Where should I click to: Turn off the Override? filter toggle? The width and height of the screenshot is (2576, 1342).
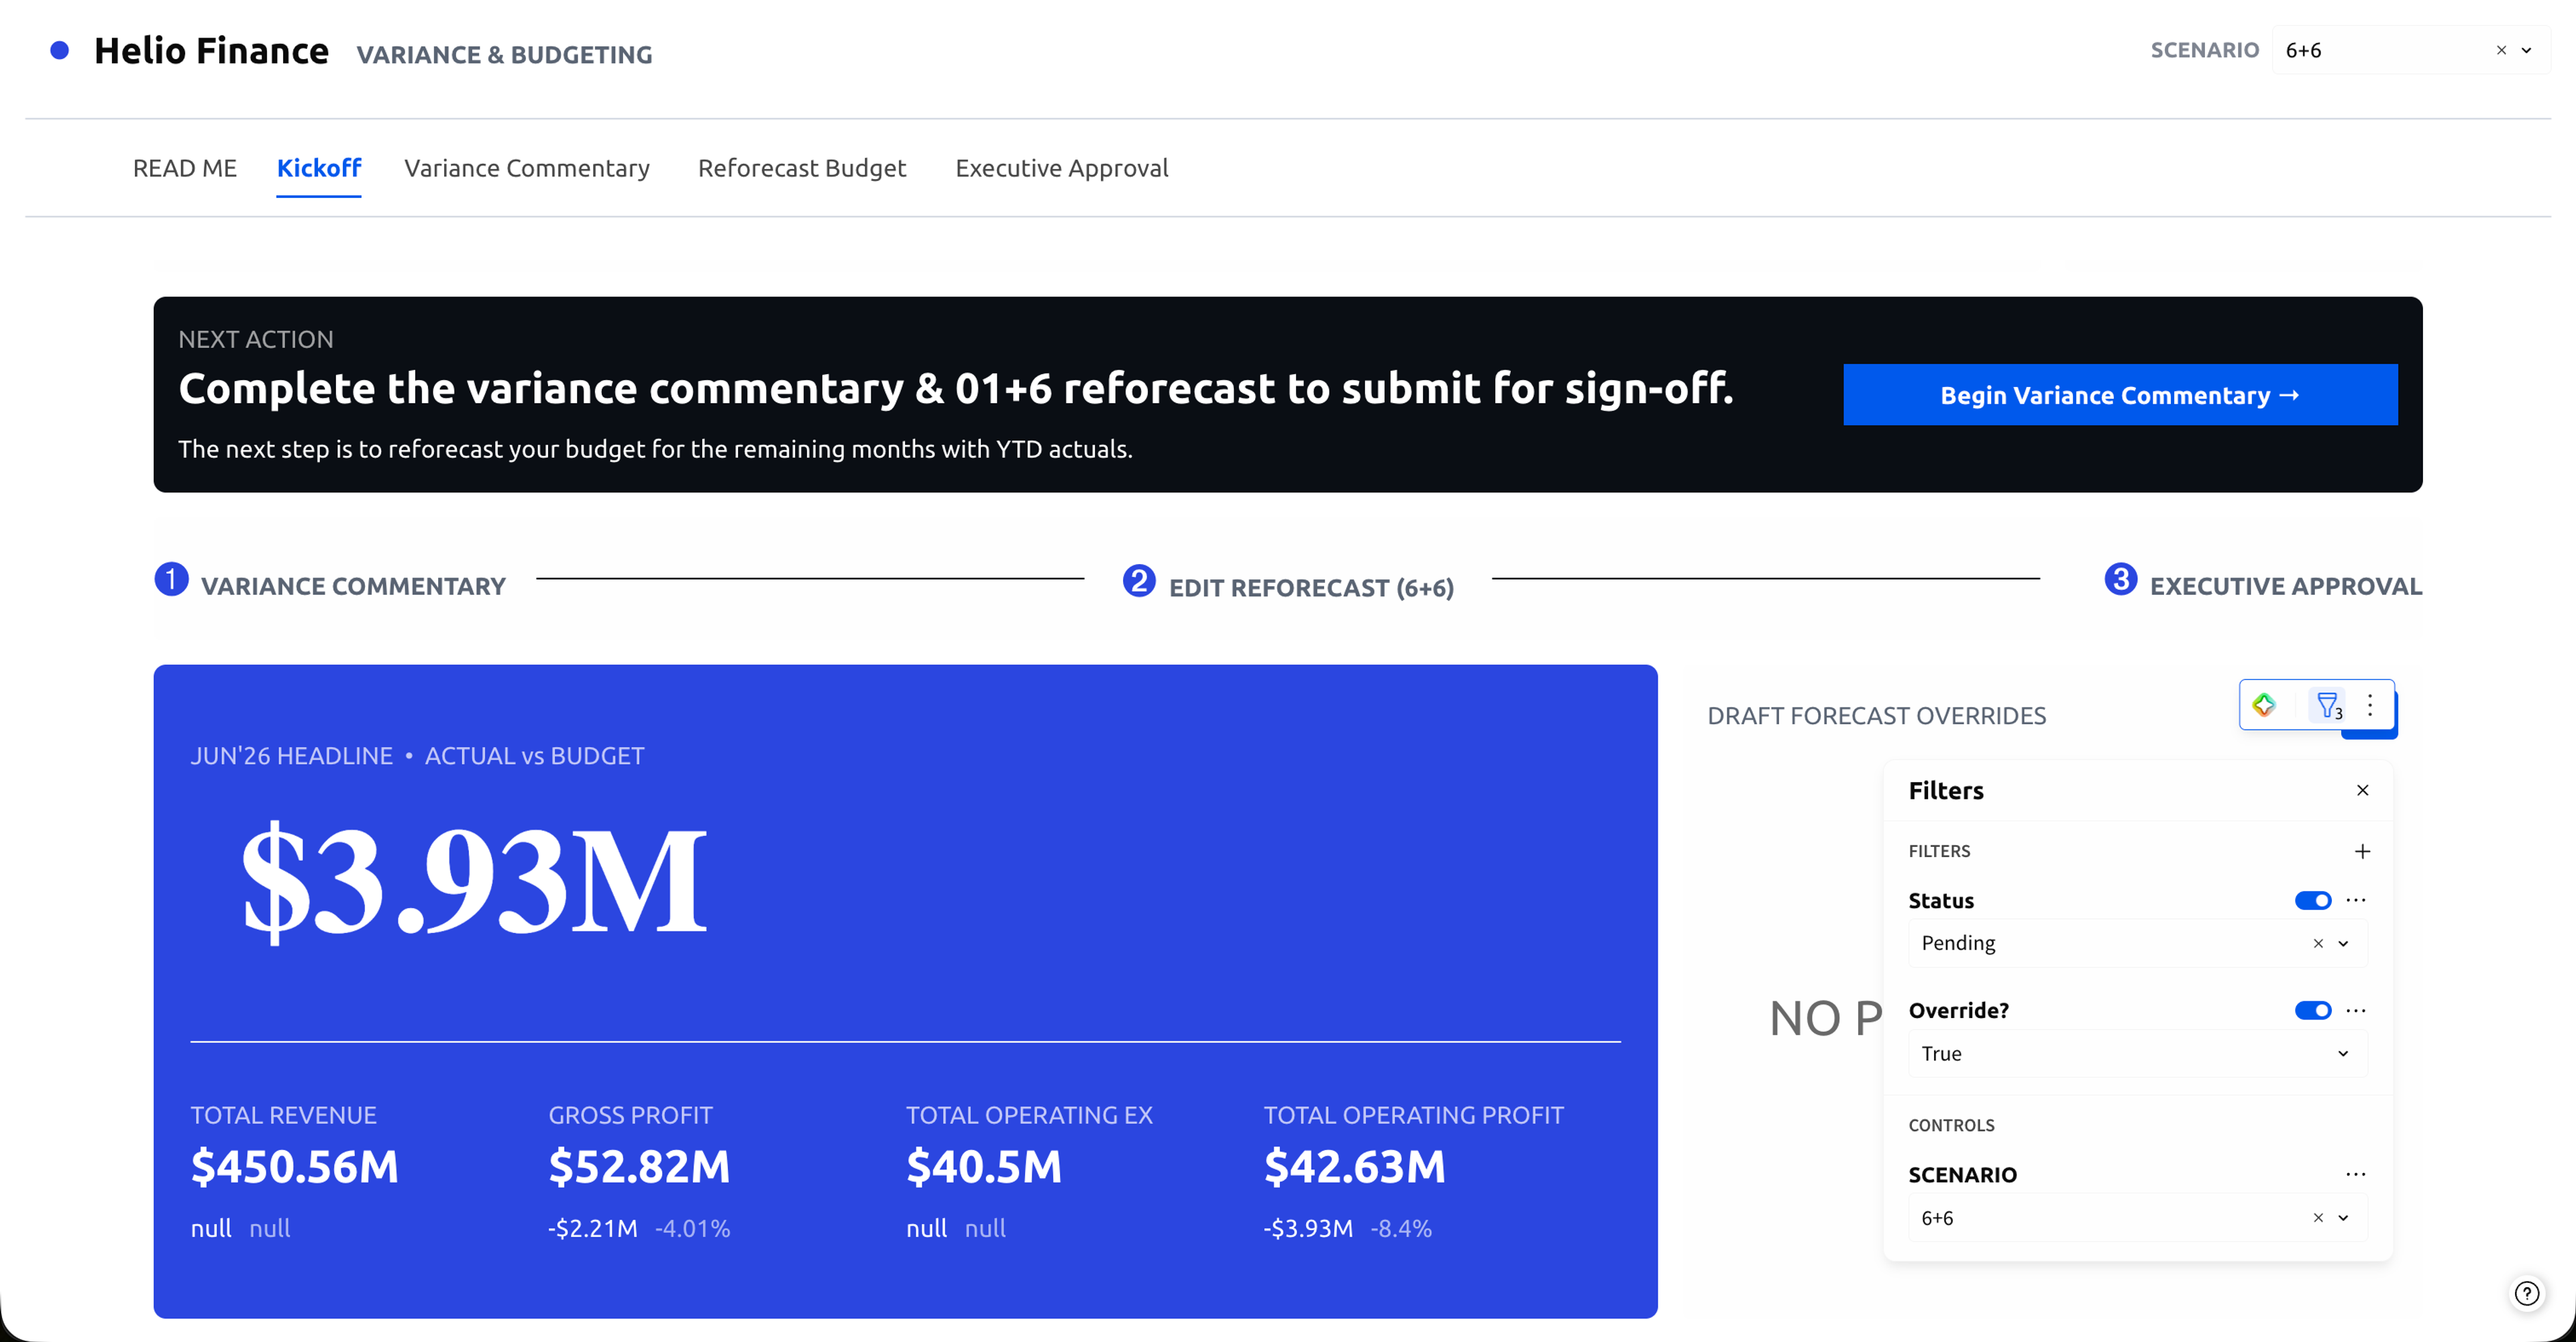coord(2312,1010)
